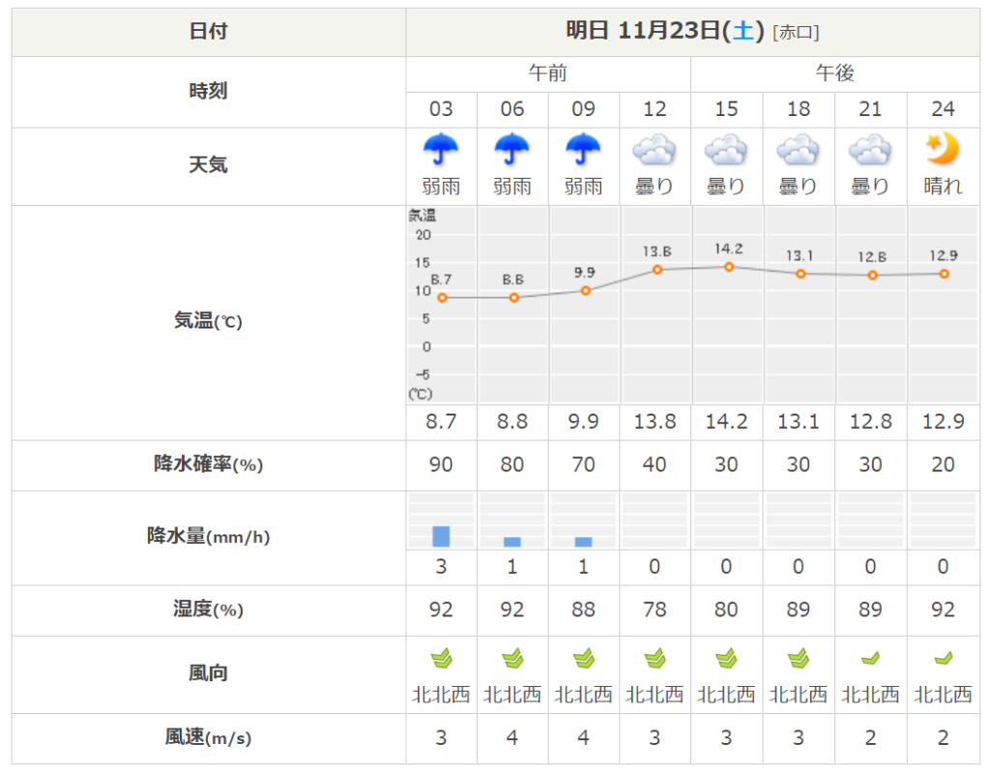Click the wind direction arrow icon at 03 o'clock
This screenshot has height=773, width=990.
tap(441, 659)
